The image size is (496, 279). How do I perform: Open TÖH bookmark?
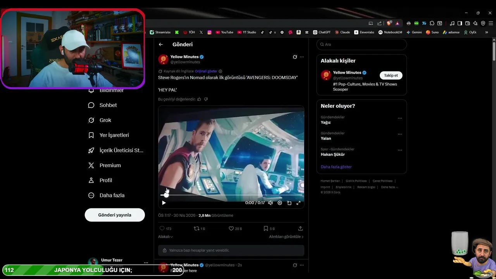[189, 32]
